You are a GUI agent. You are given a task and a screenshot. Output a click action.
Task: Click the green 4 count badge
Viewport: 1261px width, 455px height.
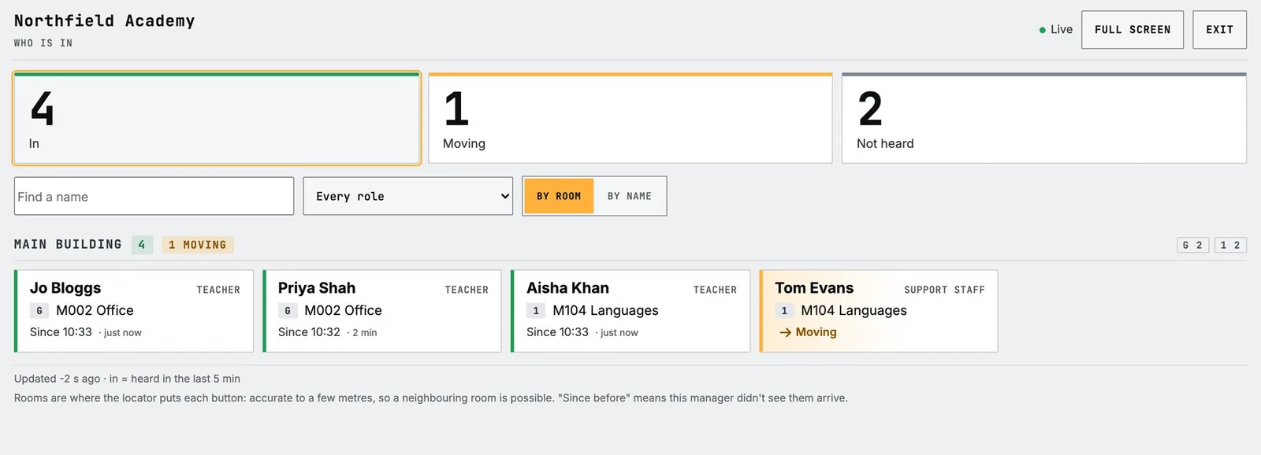pos(142,245)
